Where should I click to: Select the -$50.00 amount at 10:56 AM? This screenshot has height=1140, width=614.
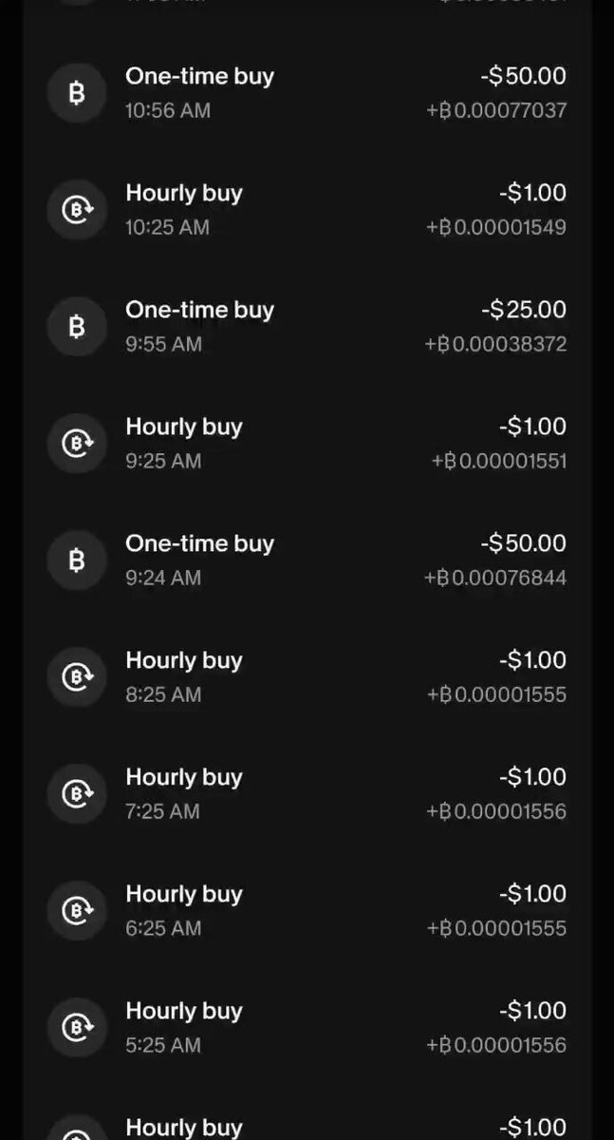click(523, 76)
